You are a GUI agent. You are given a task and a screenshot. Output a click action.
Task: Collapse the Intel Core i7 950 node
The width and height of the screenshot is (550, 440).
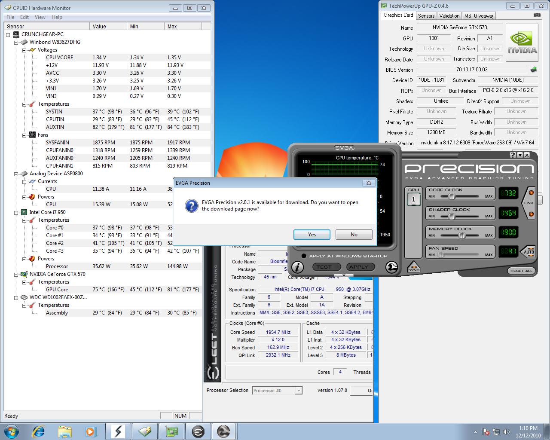pyautogui.click(x=16, y=212)
